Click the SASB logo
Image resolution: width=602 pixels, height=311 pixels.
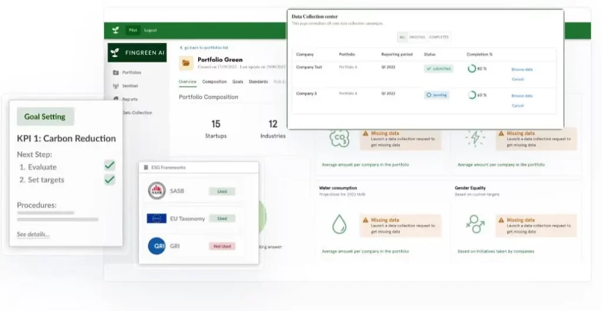tap(156, 191)
